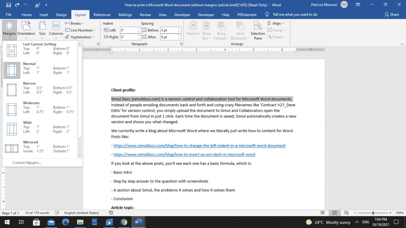
Task: Switch to the Review tab
Action: 145,15
